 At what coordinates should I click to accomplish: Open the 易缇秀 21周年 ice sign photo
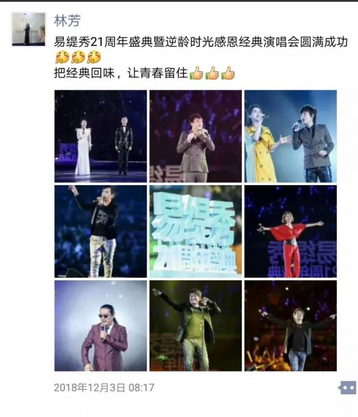coord(196,231)
